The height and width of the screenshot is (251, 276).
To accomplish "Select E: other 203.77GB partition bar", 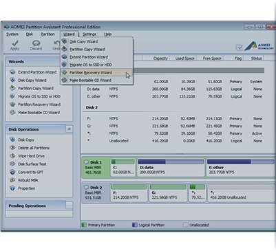I will pyautogui.click(x=240, y=168).
